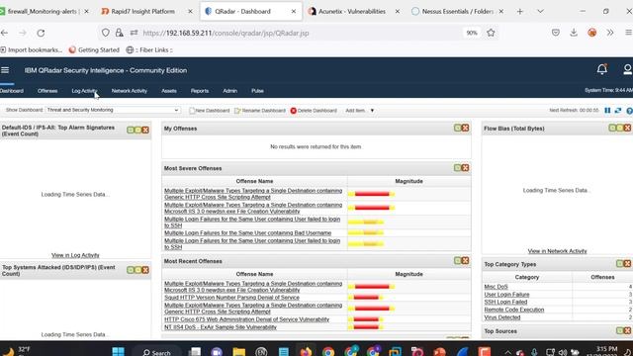Detach the Top Category Types panel
Screen dimensions: 633x356
point(620,264)
